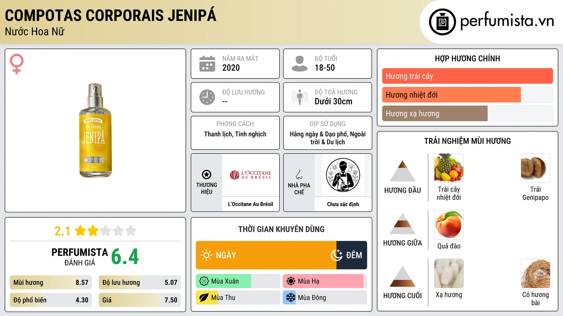The image size is (563, 316).
Task: Click the Mùa Hạ season bar
Action: 325,281
